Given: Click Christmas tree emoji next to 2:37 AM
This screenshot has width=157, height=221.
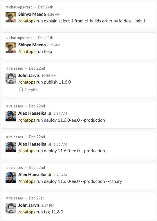Looking at the screenshot, I should pyautogui.click(x=50, y=113).
